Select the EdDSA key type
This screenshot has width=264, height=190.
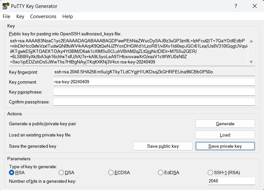coord(169,172)
